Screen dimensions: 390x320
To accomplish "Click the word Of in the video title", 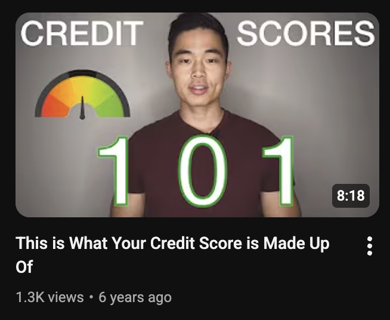I will (x=24, y=266).
